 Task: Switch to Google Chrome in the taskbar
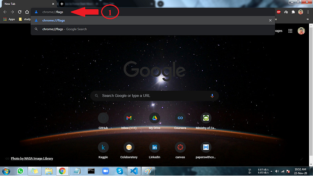point(62,171)
